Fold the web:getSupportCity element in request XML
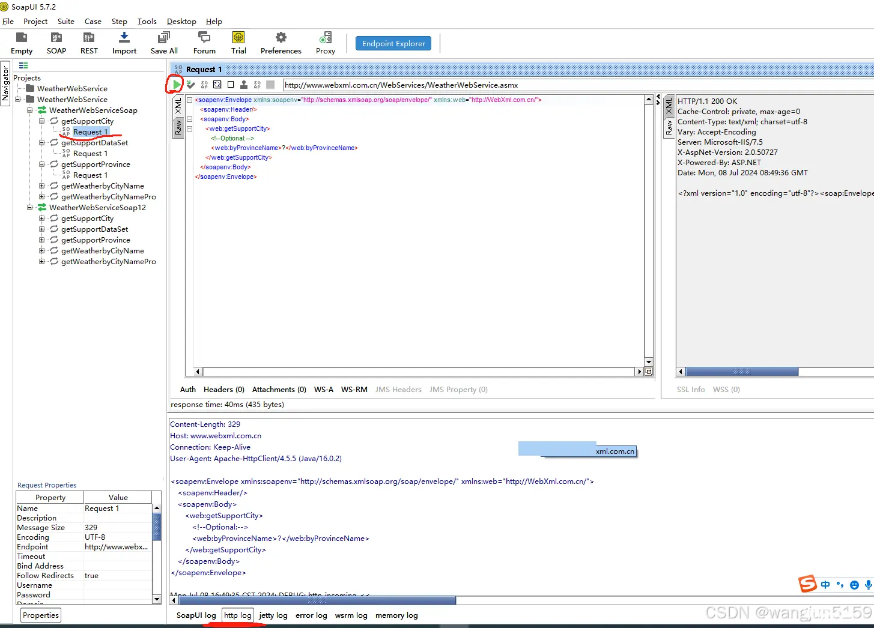Screen dimensions: 874x628 pyautogui.click(x=189, y=128)
